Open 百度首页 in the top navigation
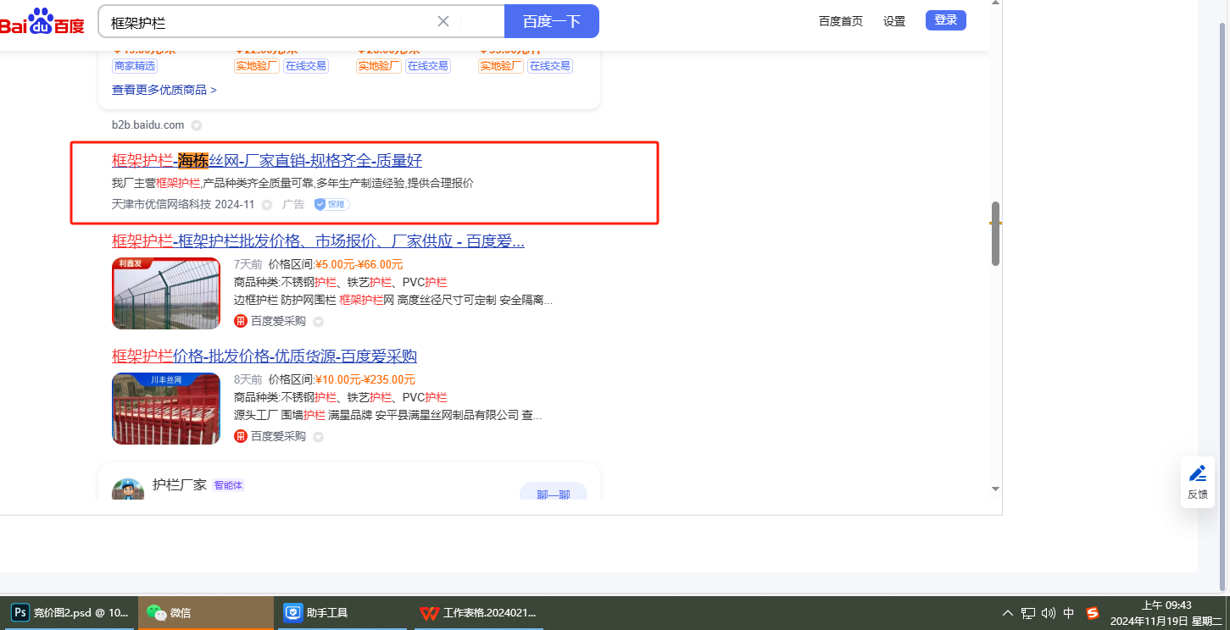 [x=840, y=21]
